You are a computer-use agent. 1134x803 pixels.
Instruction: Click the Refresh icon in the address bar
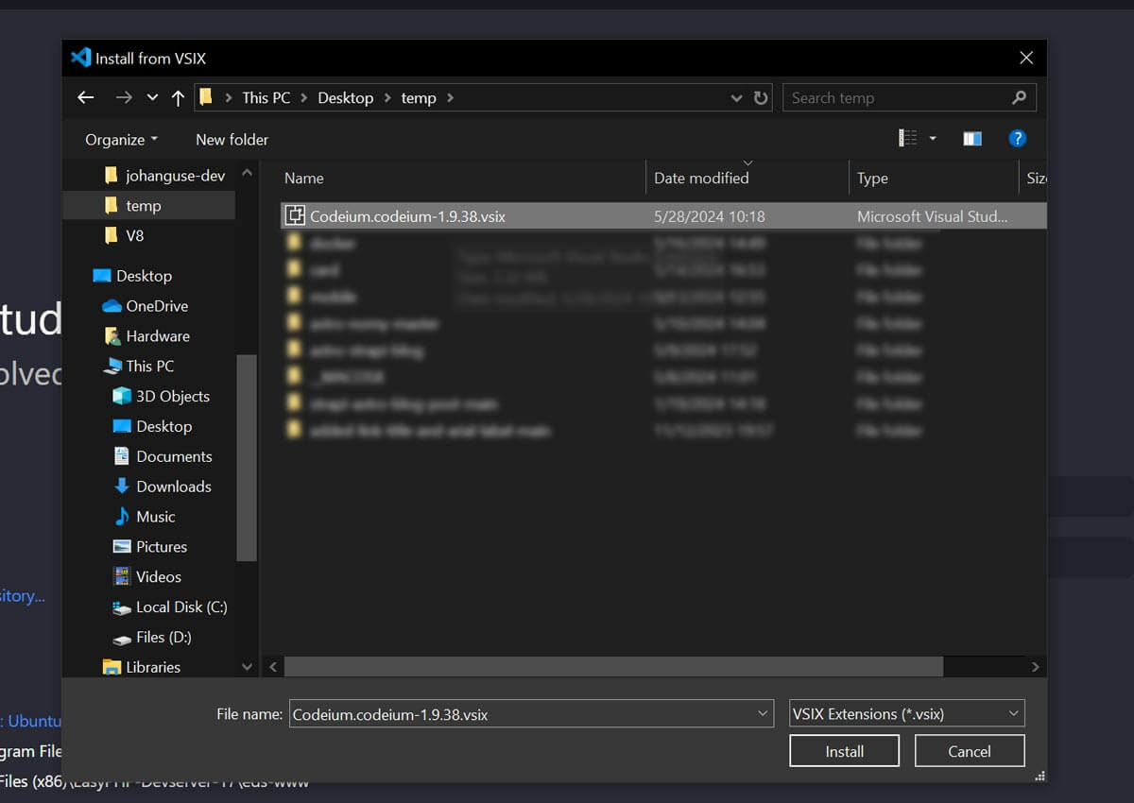click(761, 97)
